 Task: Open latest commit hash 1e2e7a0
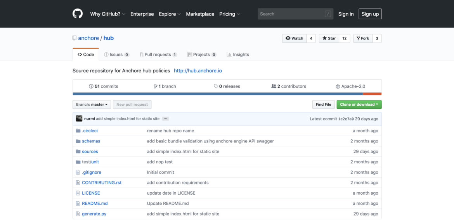coord(346,119)
